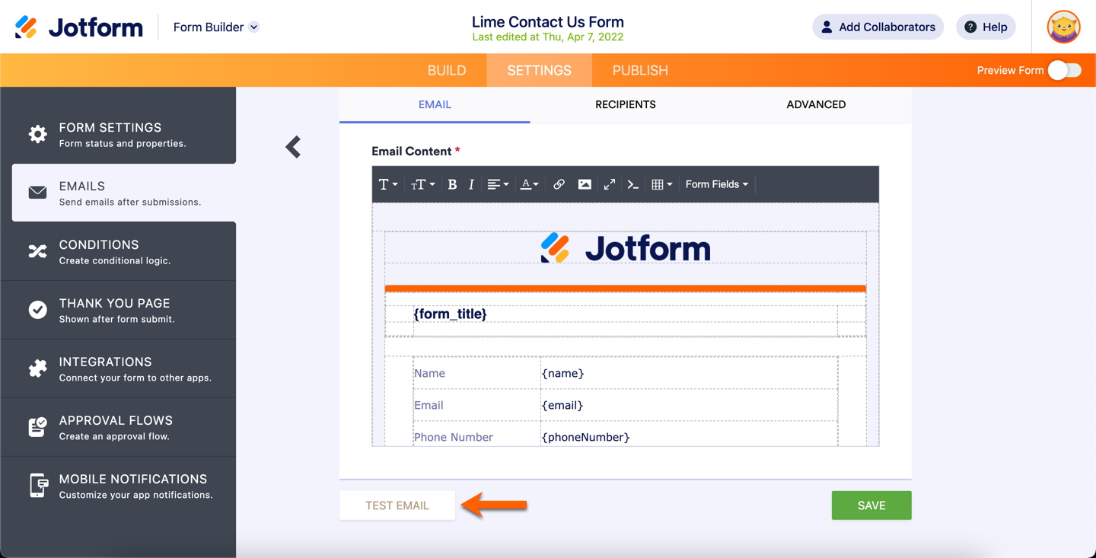The width and height of the screenshot is (1096, 558).
Task: Toggle the Preview Form switch
Action: [x=1064, y=70]
